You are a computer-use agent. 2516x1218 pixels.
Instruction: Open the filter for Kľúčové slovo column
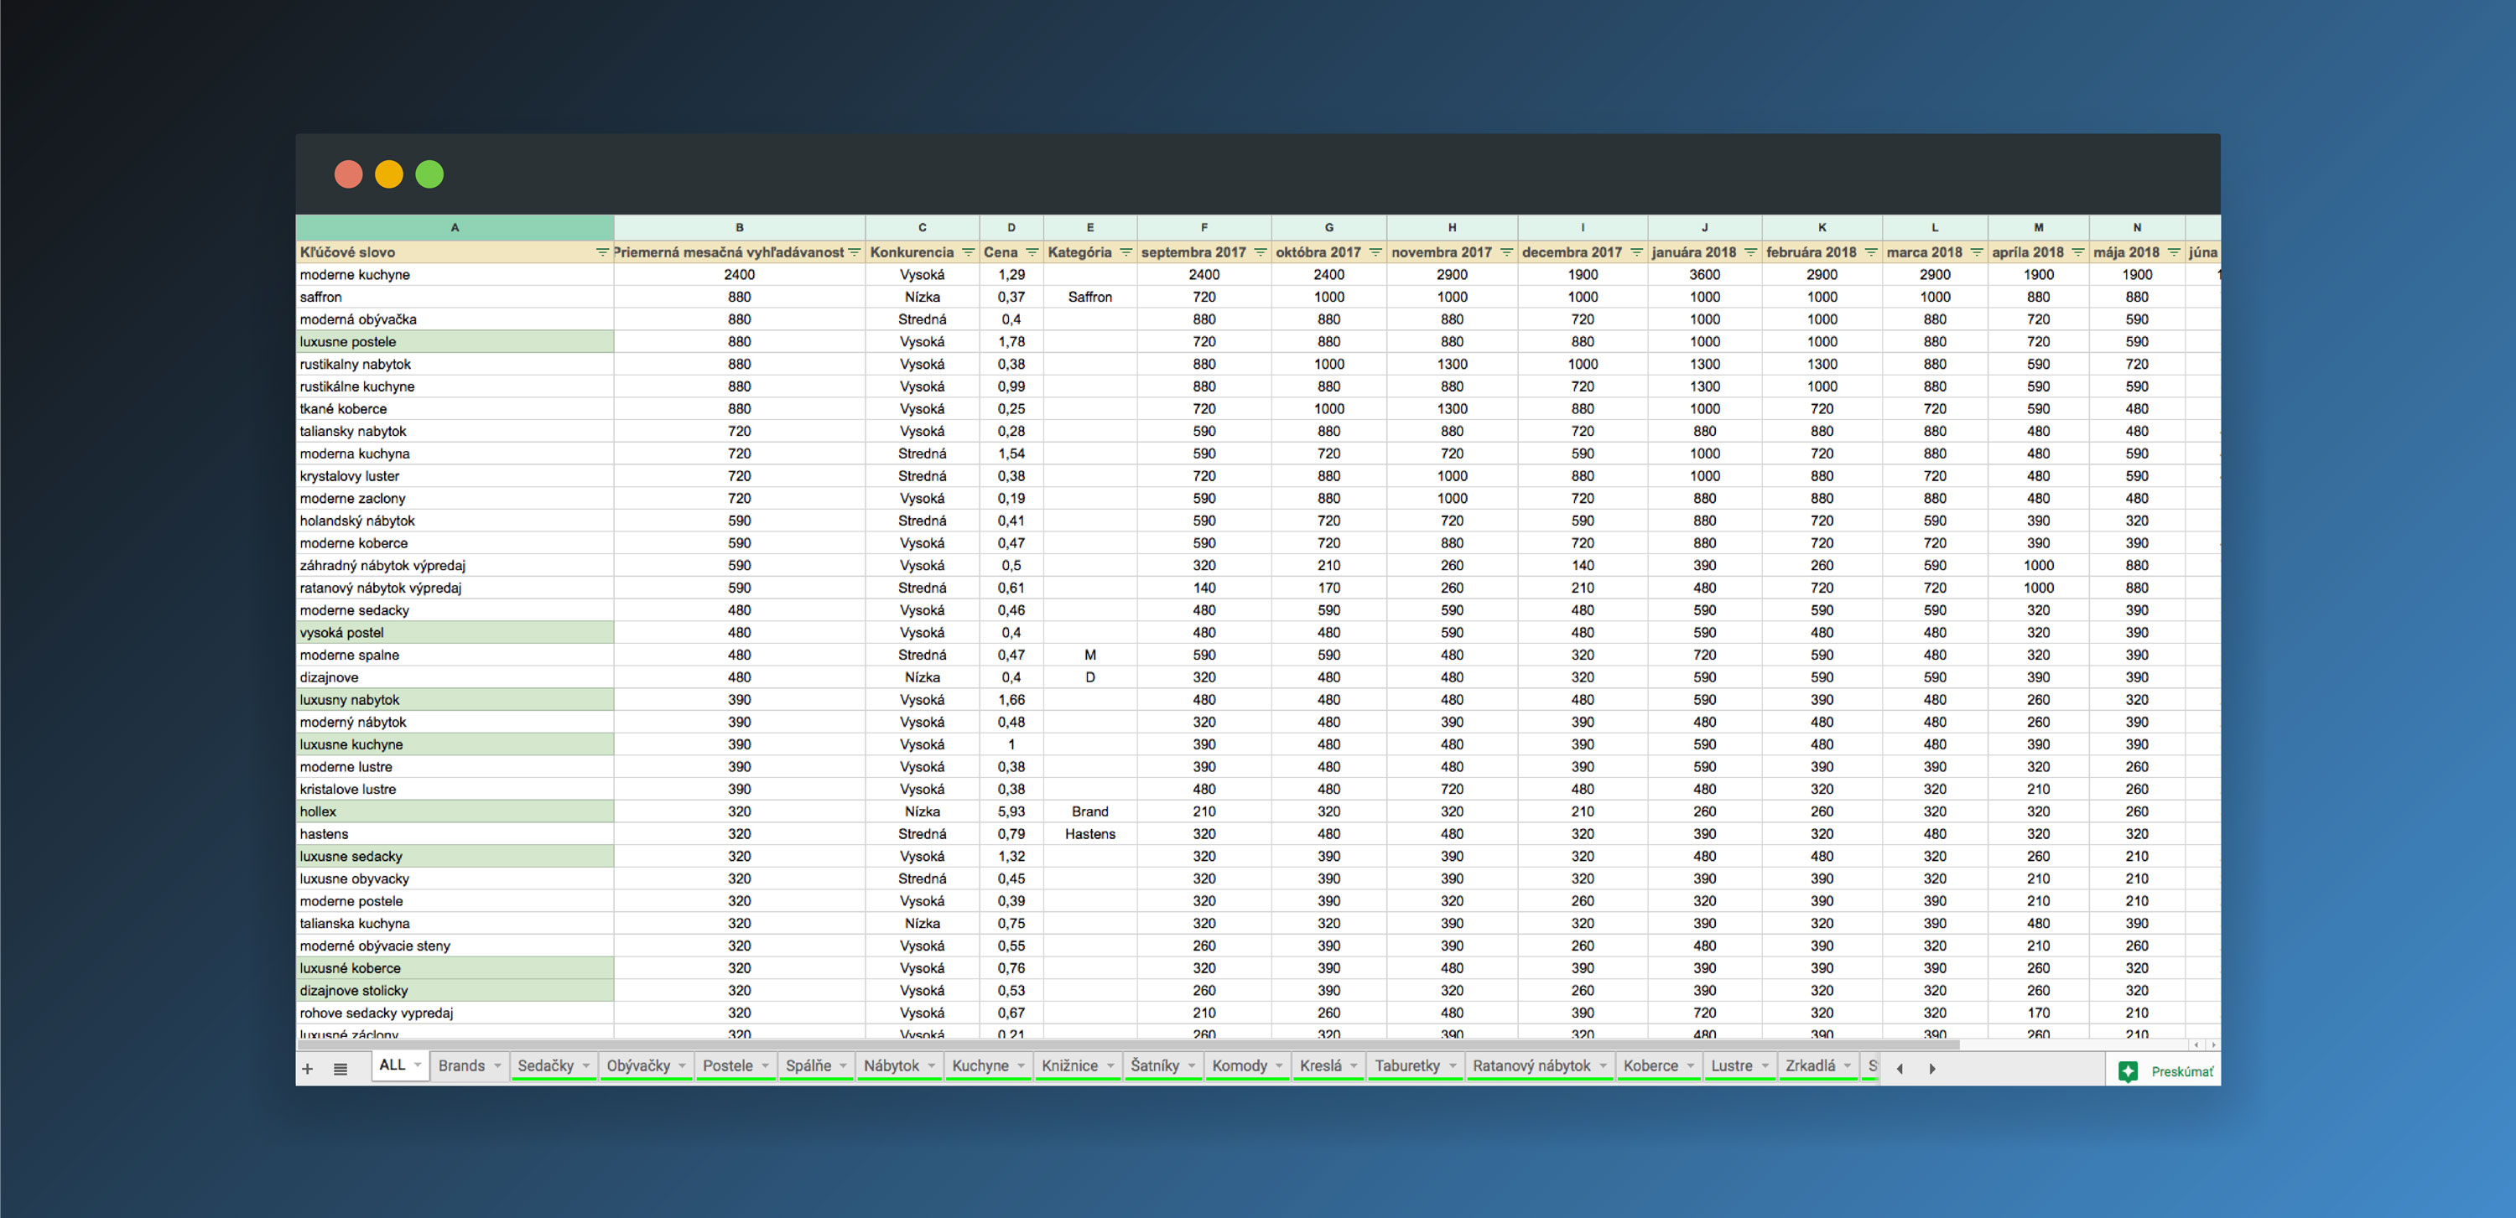601,251
